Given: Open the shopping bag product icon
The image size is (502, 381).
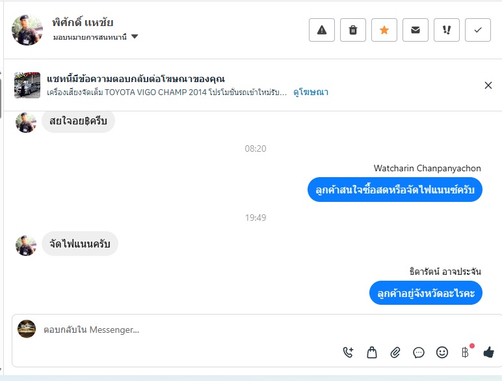Looking at the screenshot, I should [372, 352].
